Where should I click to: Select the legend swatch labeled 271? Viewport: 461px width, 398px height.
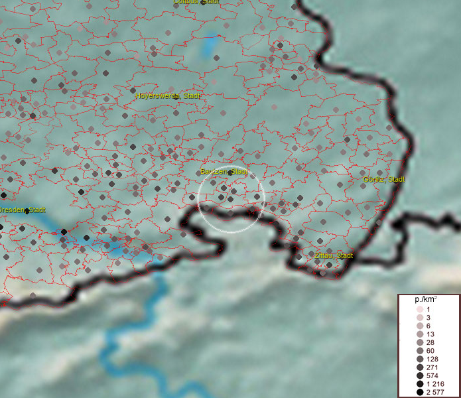point(419,367)
